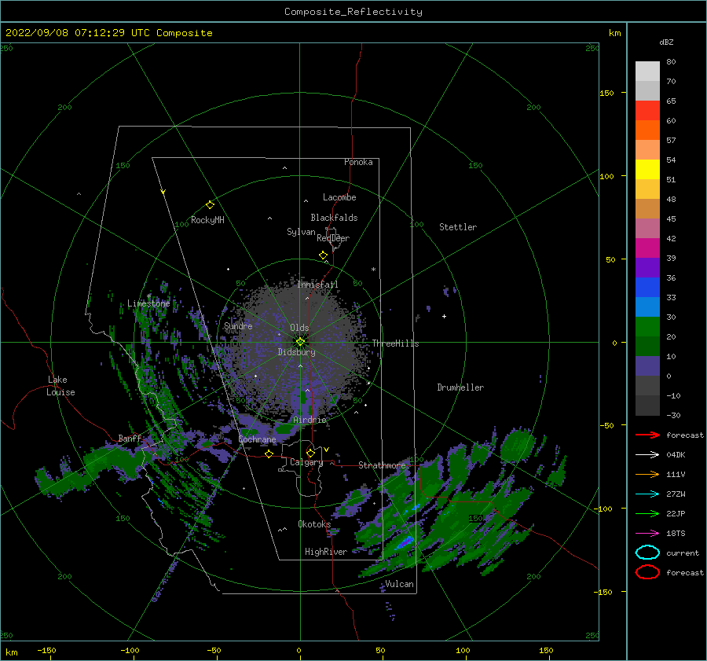
Task: Click the yellow diamond marker inside Calgary outline
Action: (x=310, y=453)
